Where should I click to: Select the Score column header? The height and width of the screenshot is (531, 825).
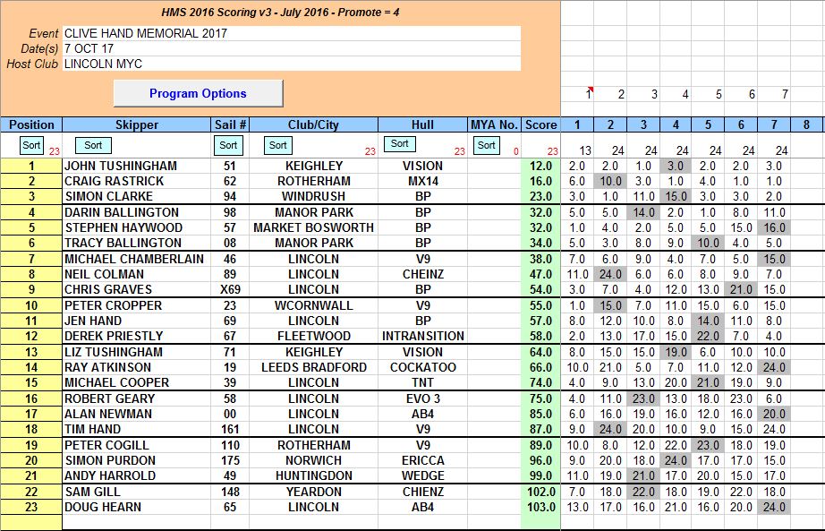pyautogui.click(x=540, y=124)
